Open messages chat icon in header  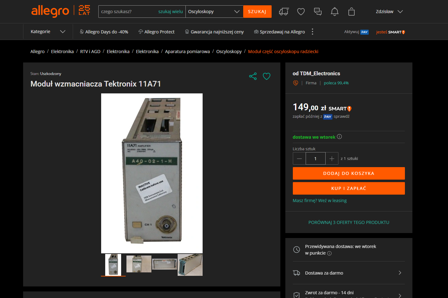318,12
